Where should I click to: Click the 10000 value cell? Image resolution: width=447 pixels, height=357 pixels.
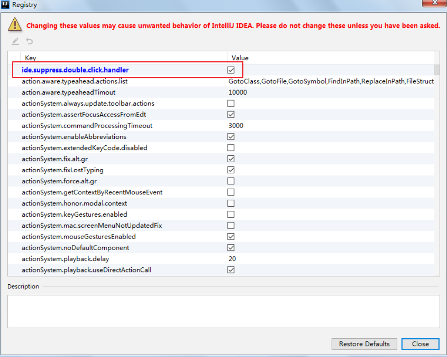point(238,92)
